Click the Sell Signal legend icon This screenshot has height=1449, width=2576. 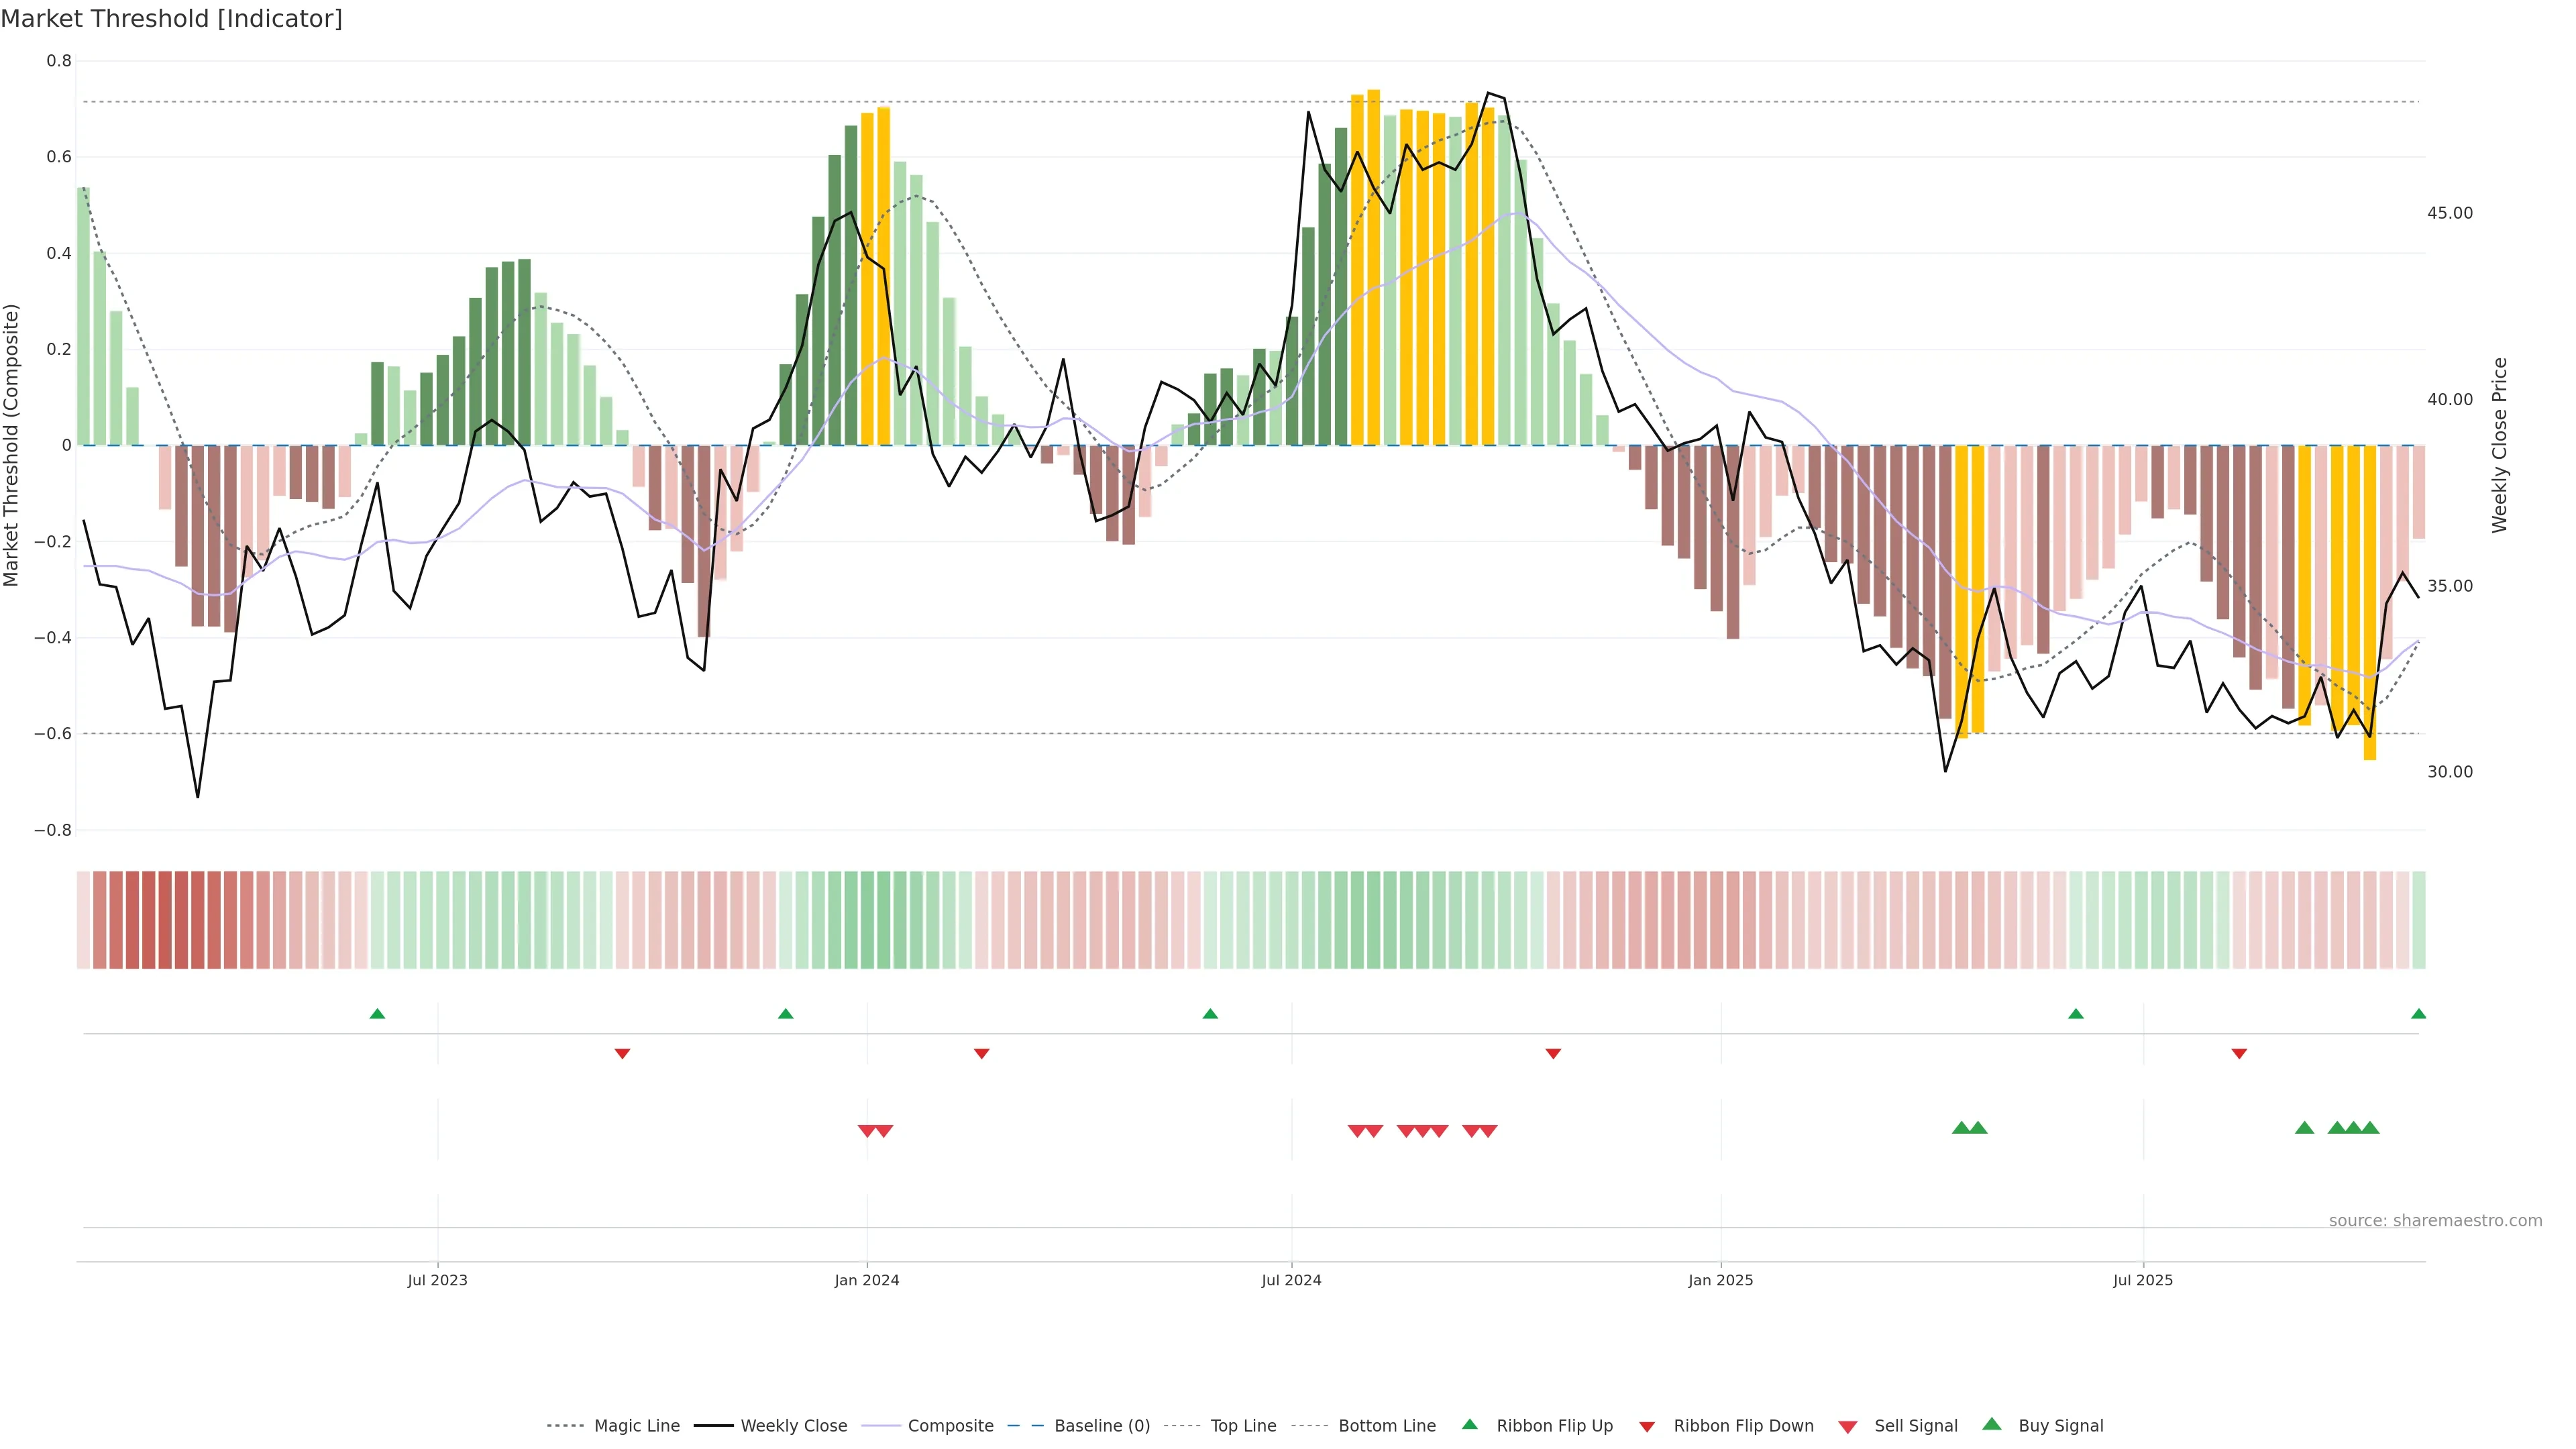click(1848, 1427)
